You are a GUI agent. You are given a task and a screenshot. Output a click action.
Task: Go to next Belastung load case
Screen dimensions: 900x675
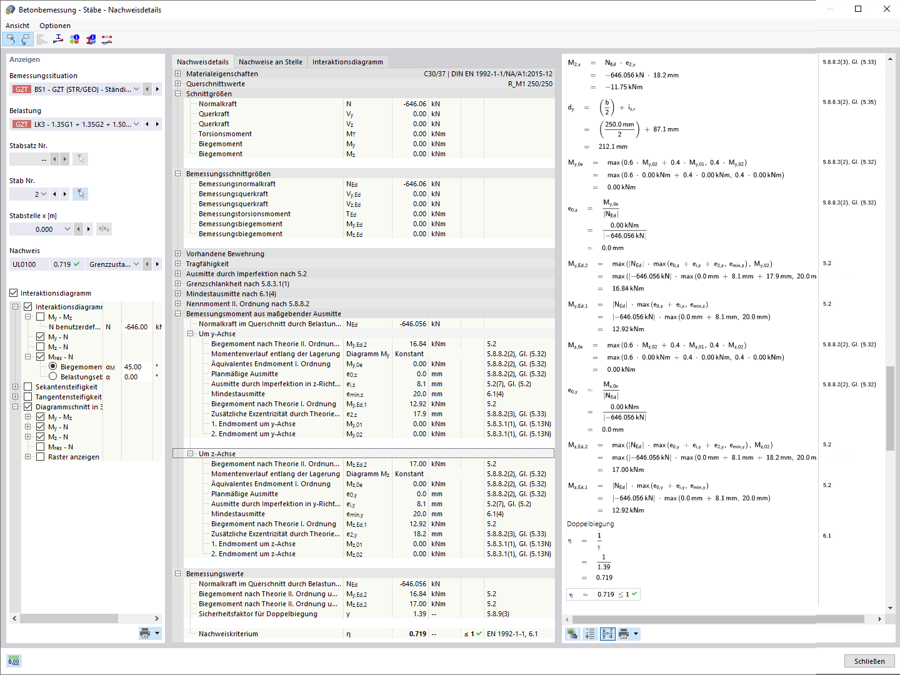click(x=157, y=124)
